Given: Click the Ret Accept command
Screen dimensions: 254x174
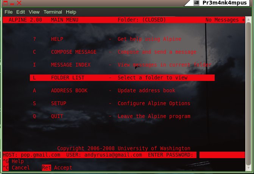Looking at the screenshot, I should (x=57, y=168).
